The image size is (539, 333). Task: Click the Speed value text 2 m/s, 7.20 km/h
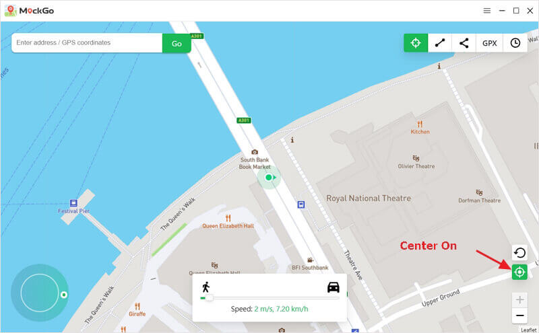point(281,309)
